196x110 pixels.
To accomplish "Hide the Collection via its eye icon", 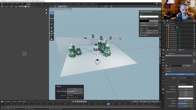I will pos(194,25).
